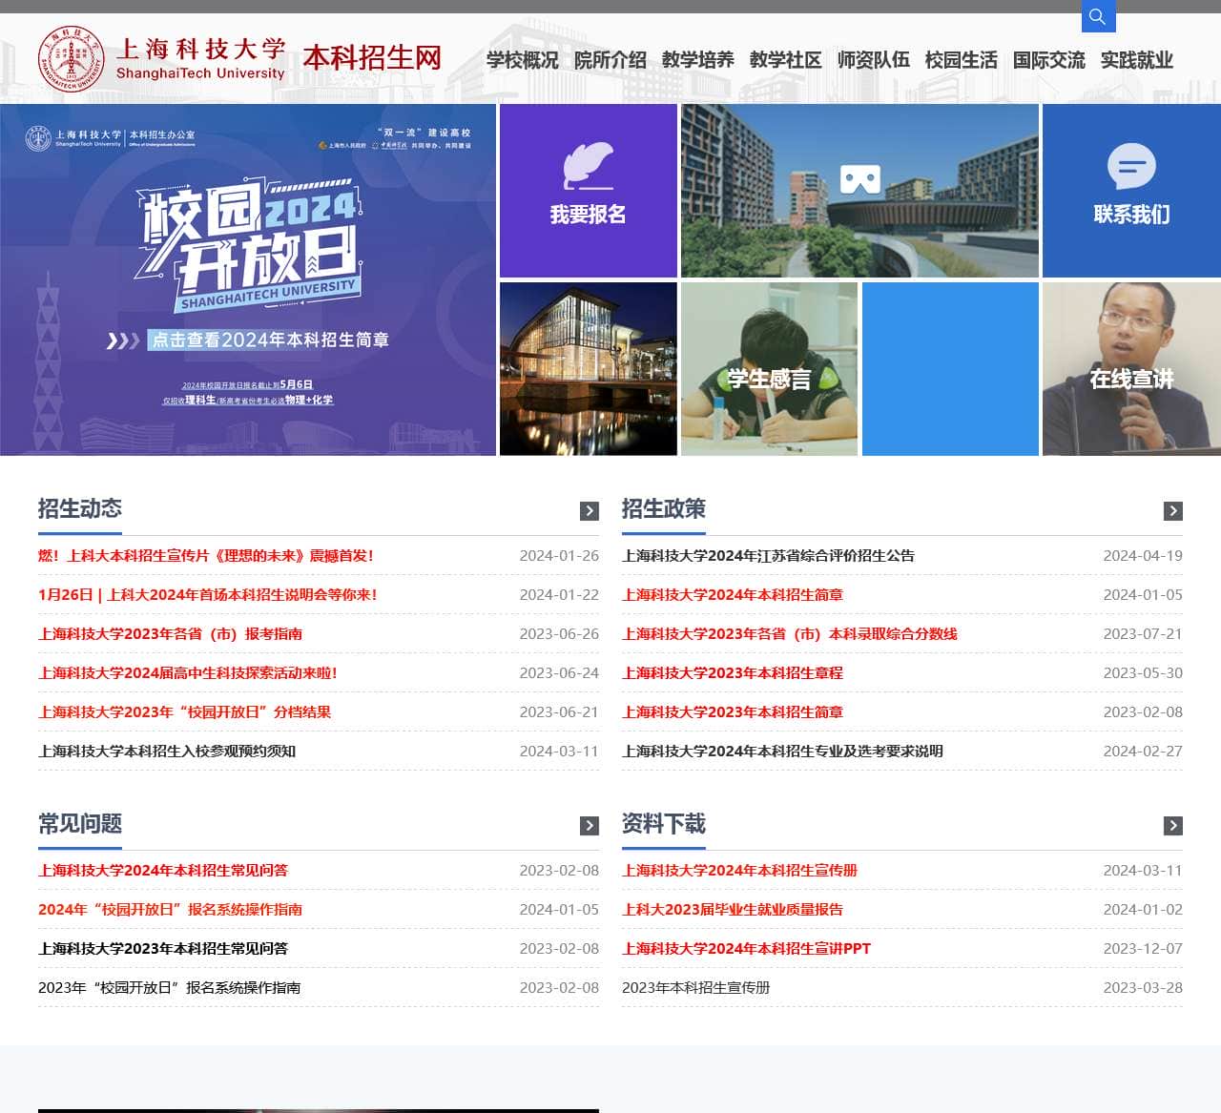
Task: Open 2023年“校园开放日”分档结果 link
Action: 185,712
